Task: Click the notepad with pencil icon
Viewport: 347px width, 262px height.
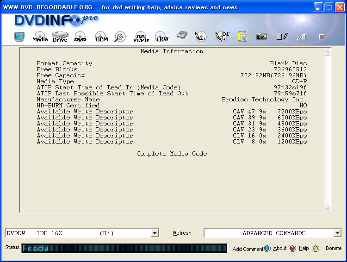Action: click(282, 37)
